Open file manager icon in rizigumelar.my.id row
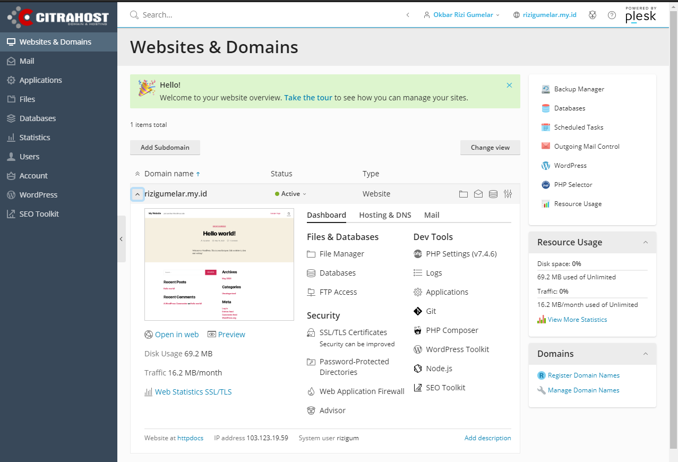This screenshot has width=678, height=462. [464, 194]
